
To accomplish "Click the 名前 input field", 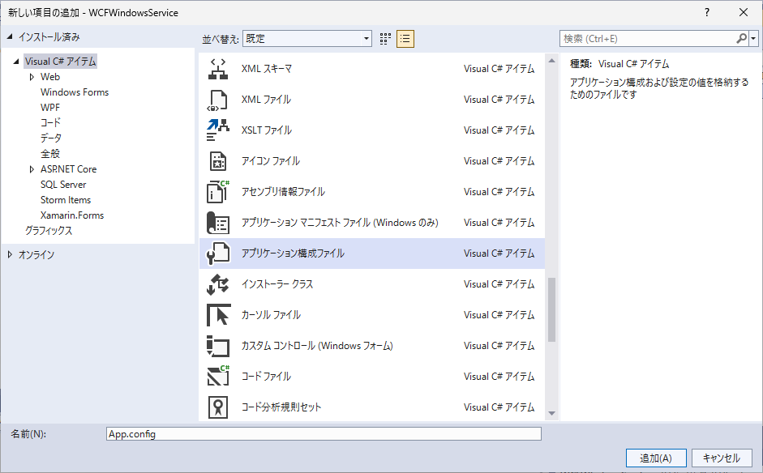I will point(323,434).
